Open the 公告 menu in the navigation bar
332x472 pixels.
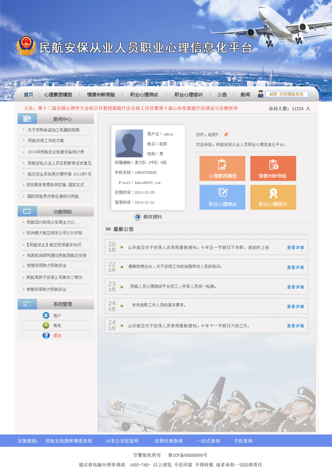tap(222, 94)
